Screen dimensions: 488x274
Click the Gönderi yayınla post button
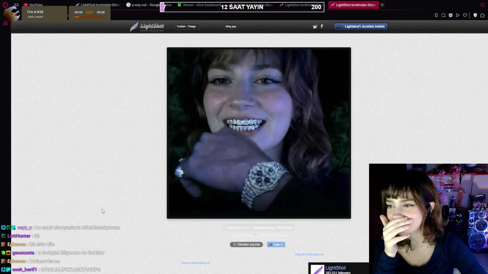click(246, 244)
